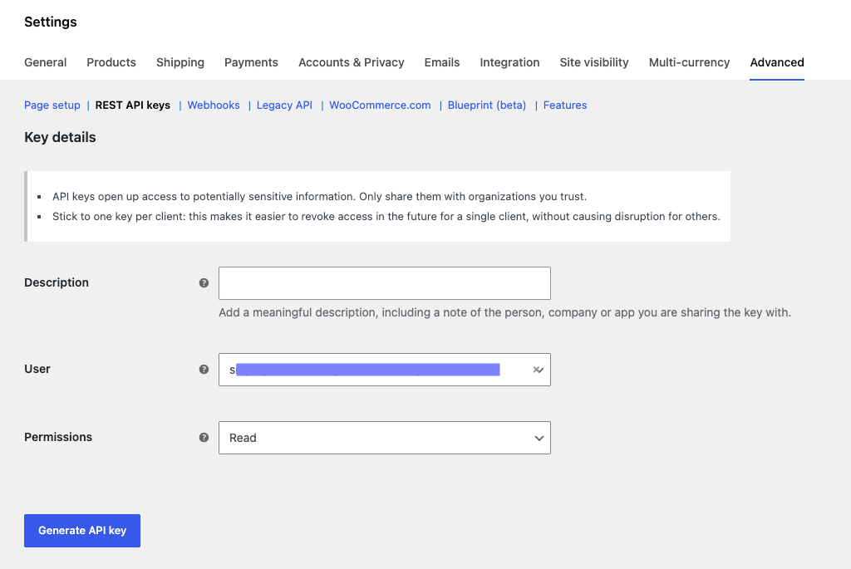The height and width of the screenshot is (569, 851).
Task: Click the 'Add a meaningful description' hint text
Action: (504, 312)
